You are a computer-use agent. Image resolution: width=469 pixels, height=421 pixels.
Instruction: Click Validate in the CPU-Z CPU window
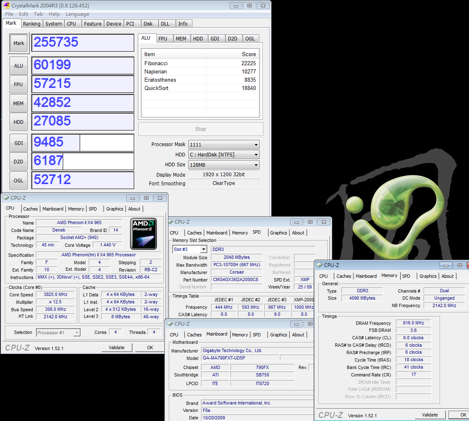pos(116,348)
